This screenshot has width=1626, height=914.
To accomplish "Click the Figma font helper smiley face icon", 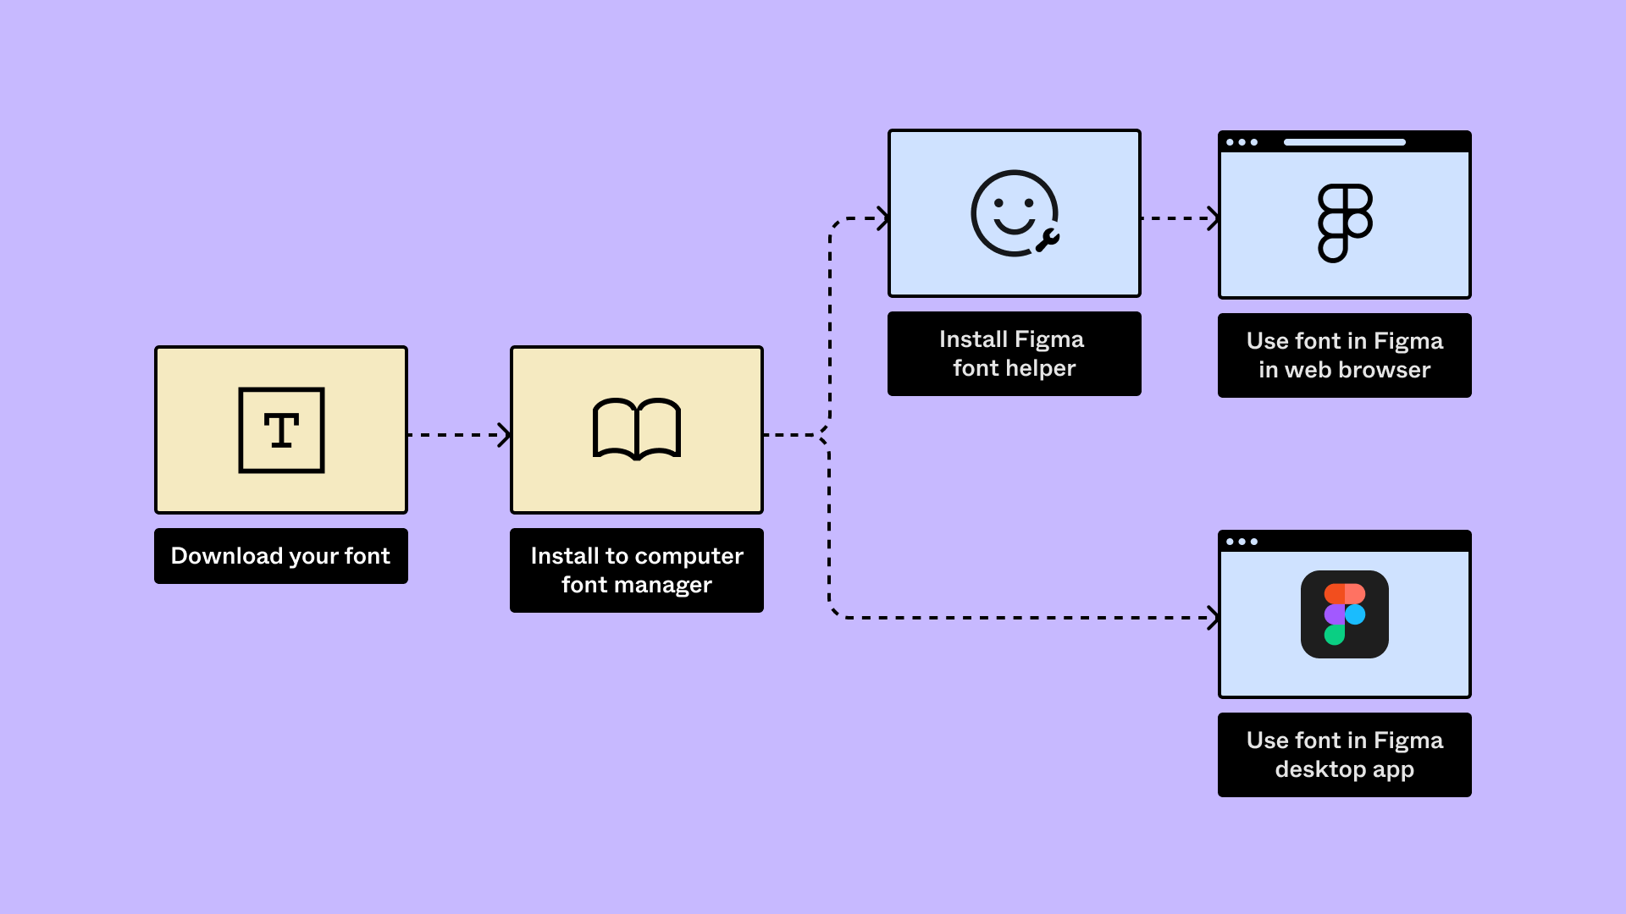I will pos(1013,212).
